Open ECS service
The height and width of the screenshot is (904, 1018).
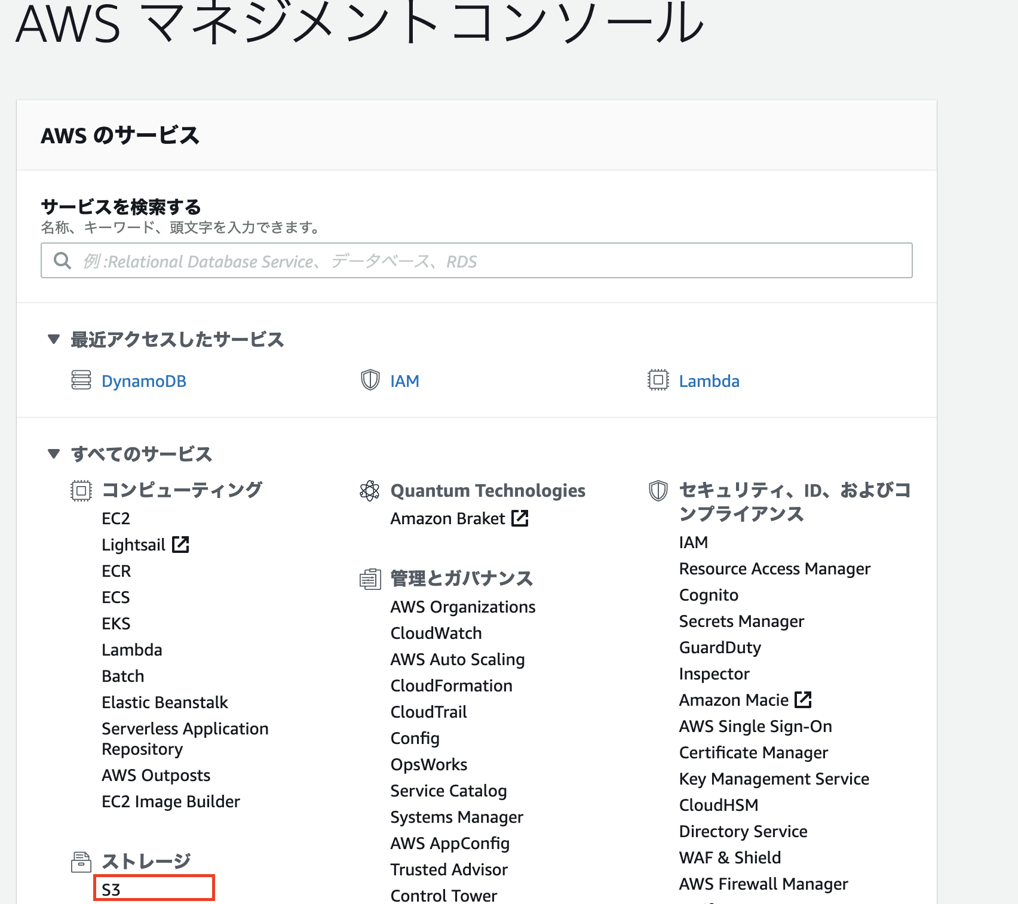(116, 597)
